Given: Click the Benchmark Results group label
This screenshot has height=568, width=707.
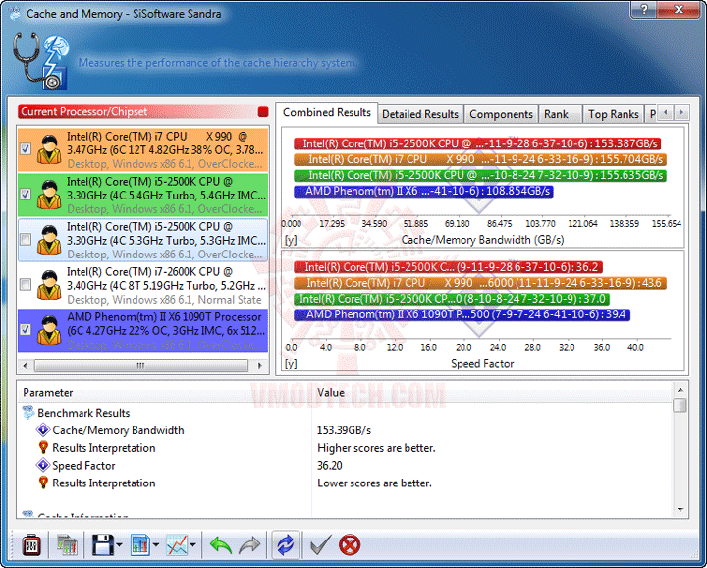Looking at the screenshot, I should point(83,413).
